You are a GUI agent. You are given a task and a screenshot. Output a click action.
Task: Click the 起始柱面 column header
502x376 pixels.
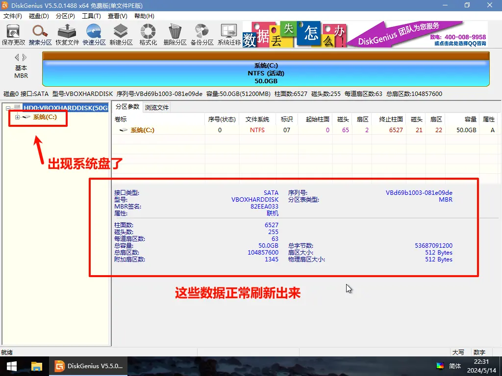pos(315,119)
